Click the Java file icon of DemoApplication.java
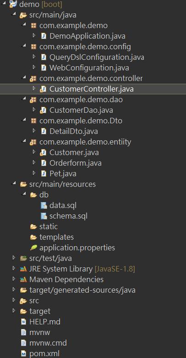This screenshot has width=186, height=358. (x=44, y=36)
